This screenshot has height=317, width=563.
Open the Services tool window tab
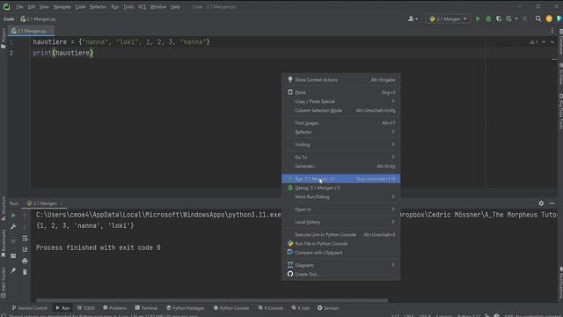pyautogui.click(x=328, y=308)
